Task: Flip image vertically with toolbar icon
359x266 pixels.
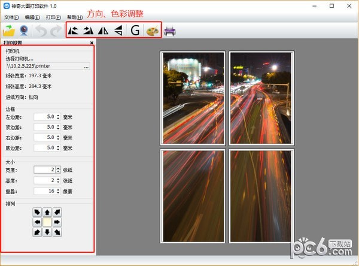Action: 118,31
